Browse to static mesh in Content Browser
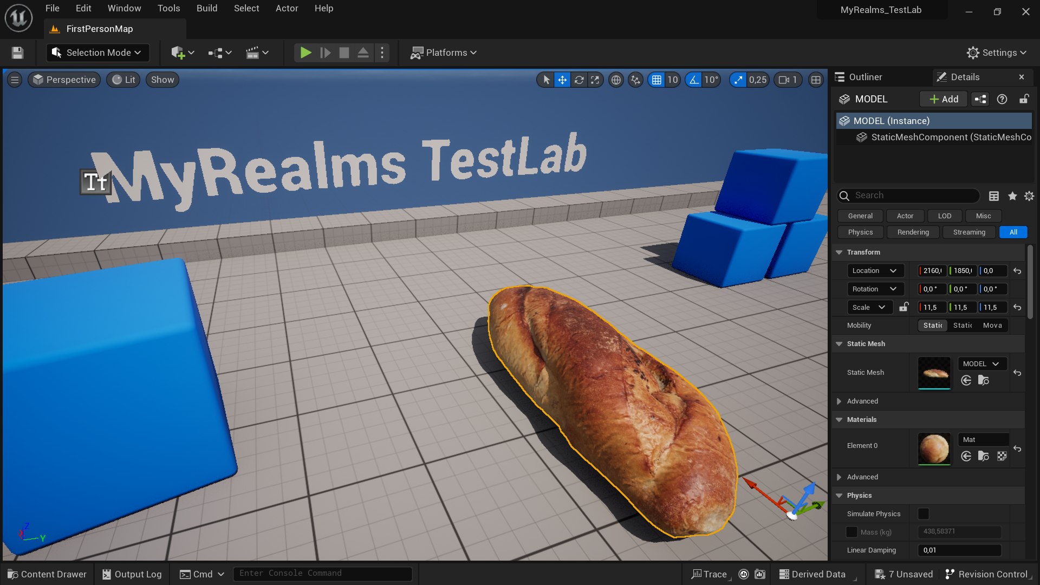 coord(984,380)
